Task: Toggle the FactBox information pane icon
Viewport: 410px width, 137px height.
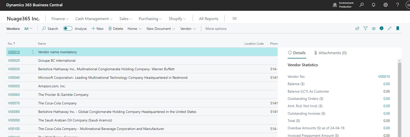Action: pyautogui.click(x=382, y=29)
